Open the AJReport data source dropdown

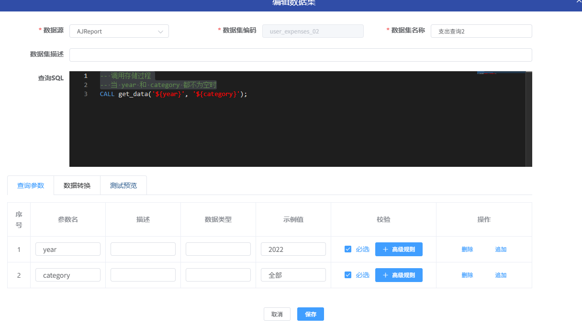pos(119,32)
